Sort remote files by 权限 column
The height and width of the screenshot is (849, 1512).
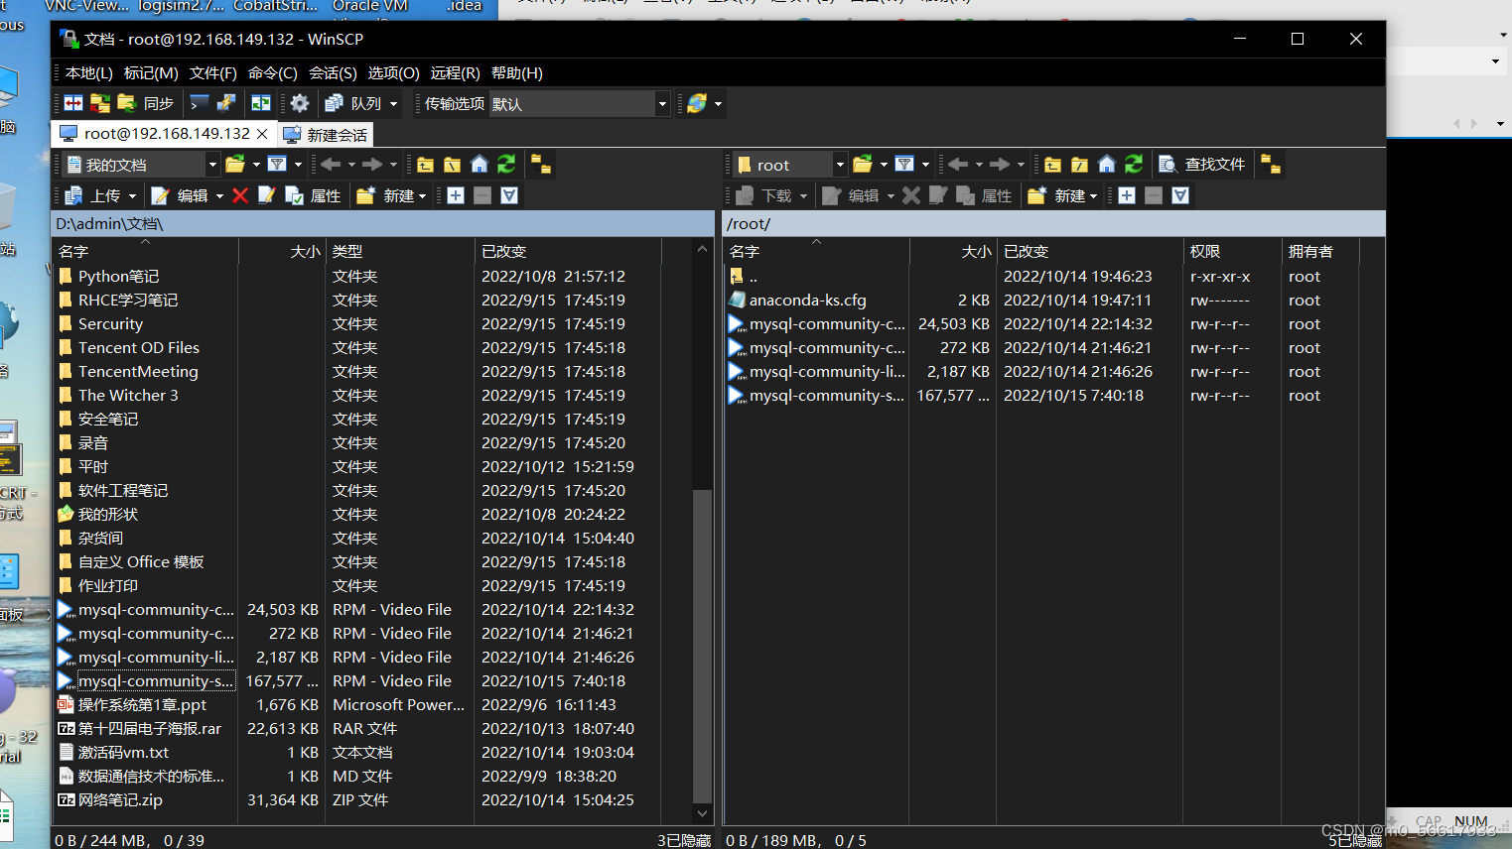[1231, 251]
